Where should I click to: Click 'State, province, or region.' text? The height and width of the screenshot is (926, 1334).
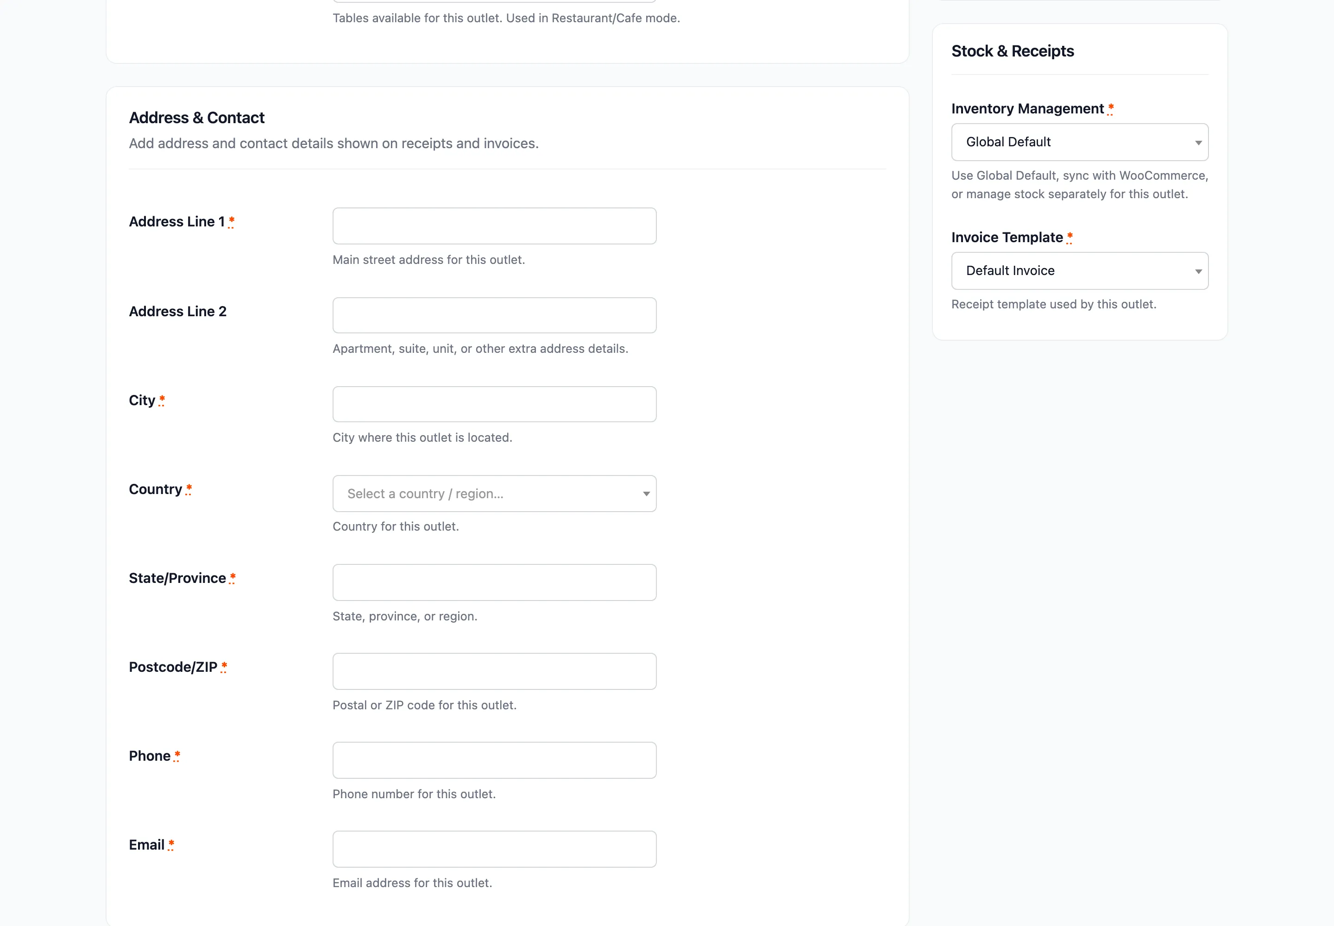coord(405,616)
